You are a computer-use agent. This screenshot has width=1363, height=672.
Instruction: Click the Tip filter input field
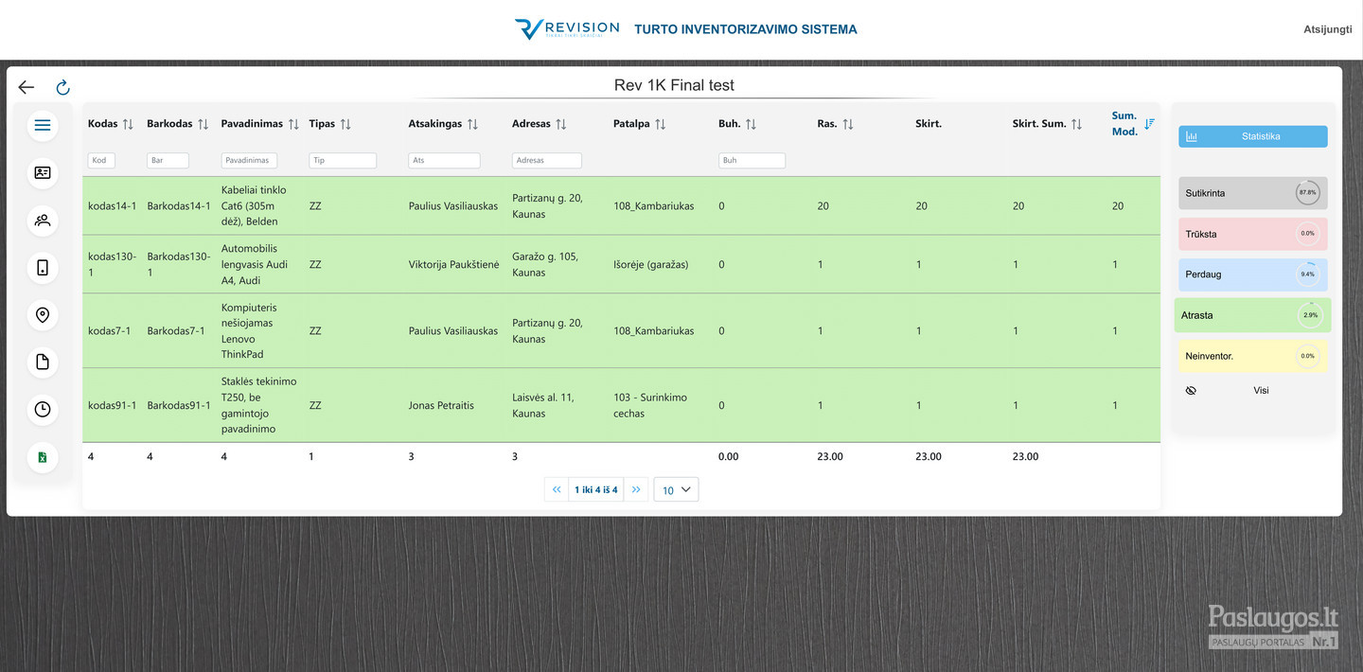[343, 161]
